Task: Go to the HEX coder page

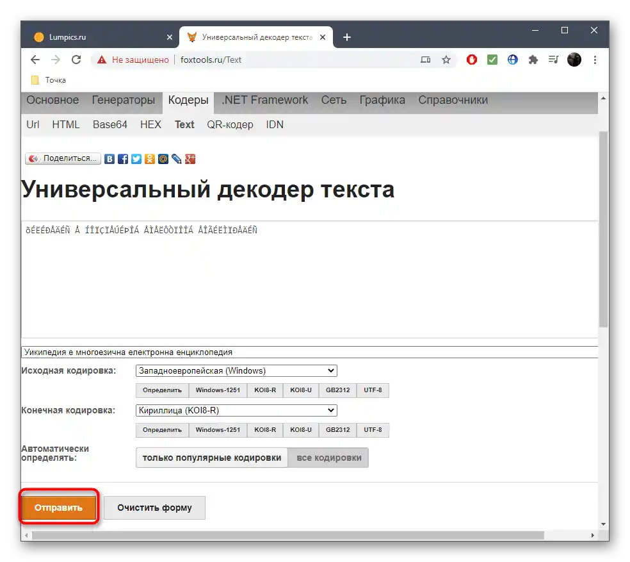Action: pyautogui.click(x=150, y=125)
